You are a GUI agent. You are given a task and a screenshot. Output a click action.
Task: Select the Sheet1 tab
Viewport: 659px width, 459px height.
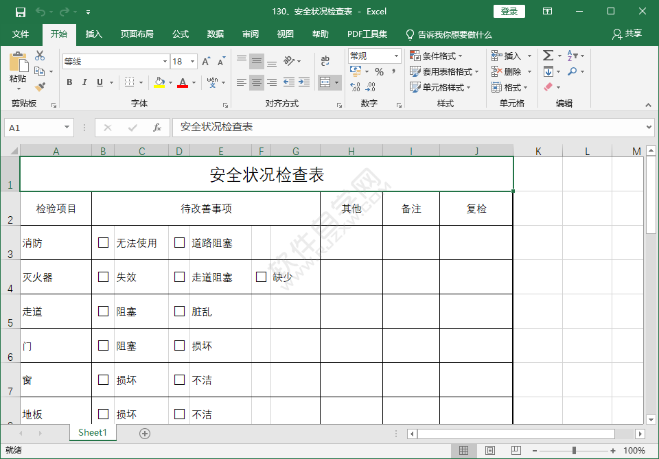(x=92, y=433)
